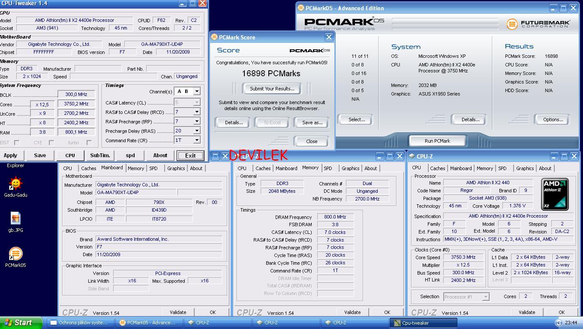Close the PCMark Score dialog via the Close button
This screenshot has width=583, height=329.
(x=312, y=141)
